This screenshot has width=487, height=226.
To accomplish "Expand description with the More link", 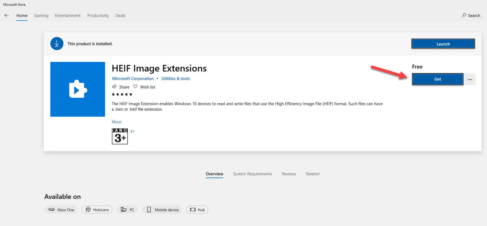I will click(x=116, y=122).
